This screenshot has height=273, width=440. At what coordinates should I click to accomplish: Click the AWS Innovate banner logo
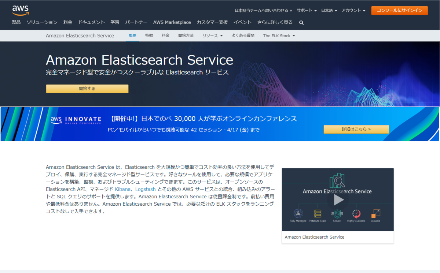[76, 120]
